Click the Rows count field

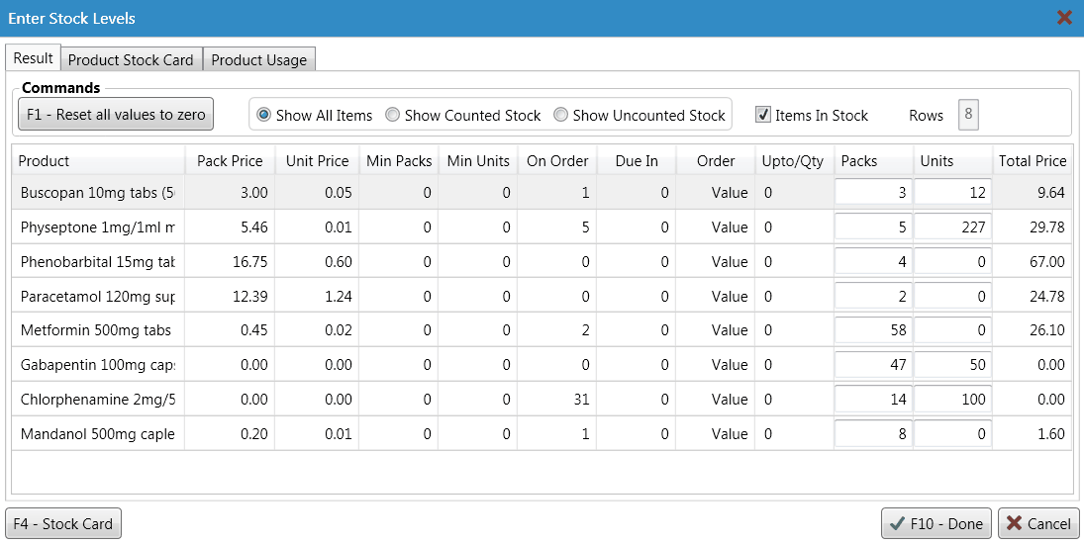click(x=968, y=115)
